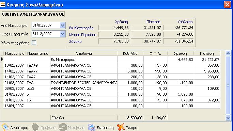Click the table total 8.500,00
Screen dimensions: 233x131
[130, 118]
